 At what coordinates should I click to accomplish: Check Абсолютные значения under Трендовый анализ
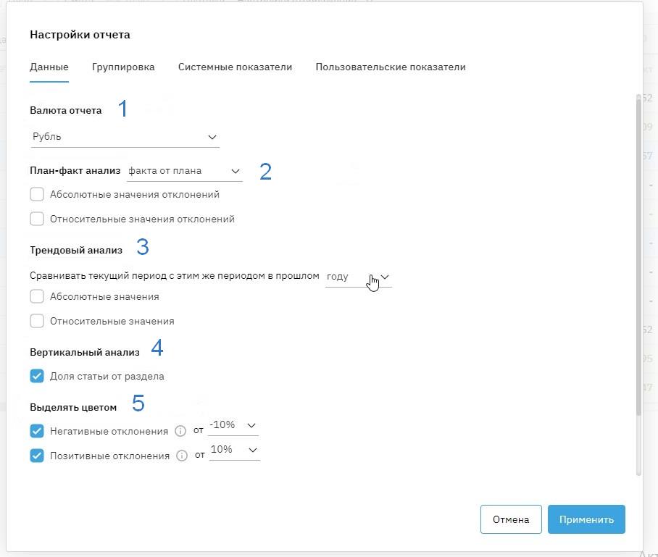pos(37,296)
